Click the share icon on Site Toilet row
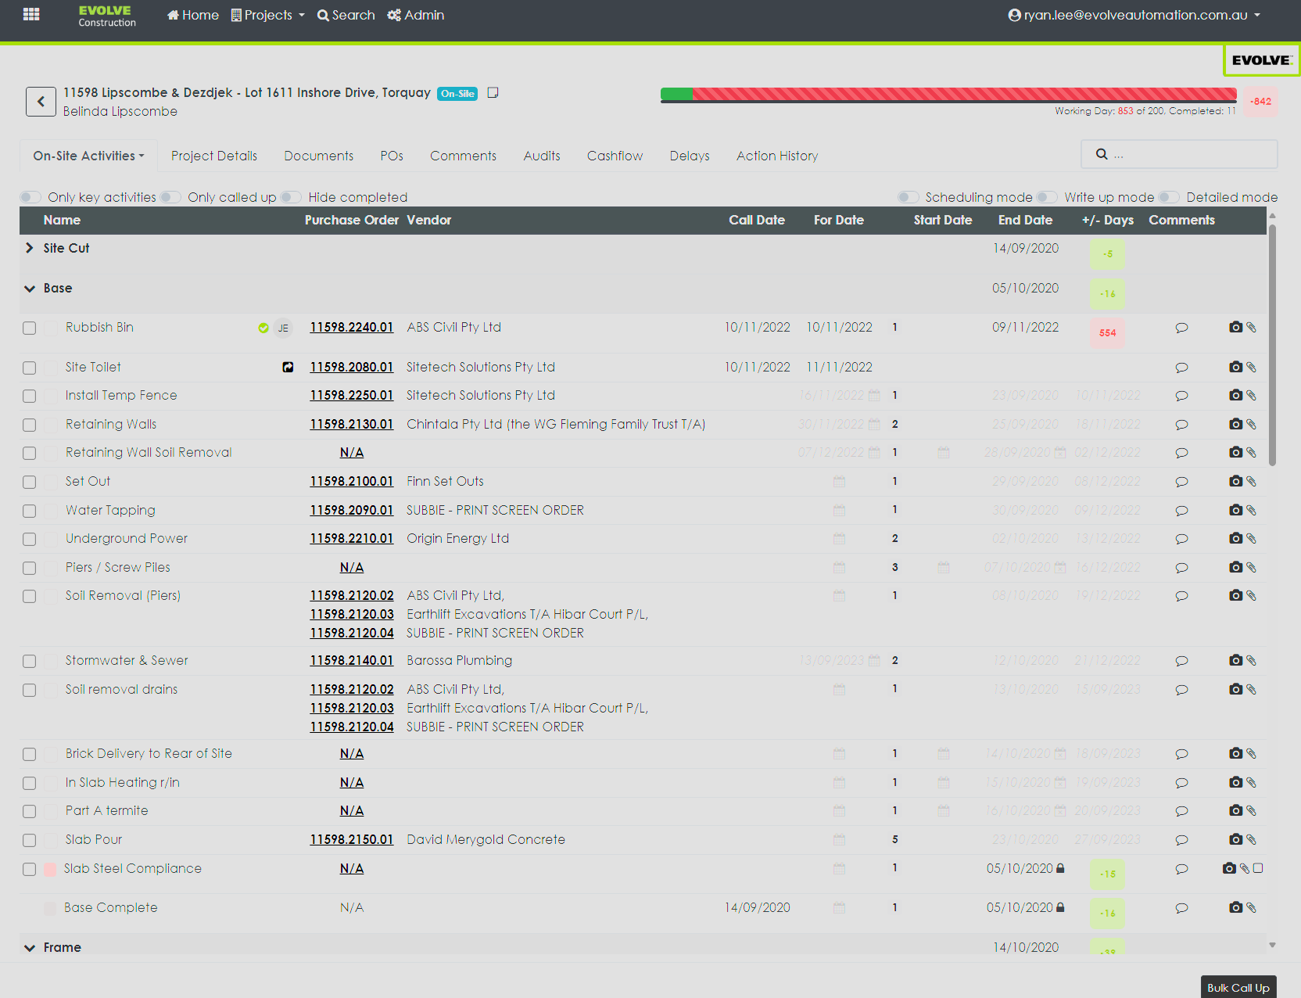Viewport: 1301px width, 998px height. click(288, 367)
